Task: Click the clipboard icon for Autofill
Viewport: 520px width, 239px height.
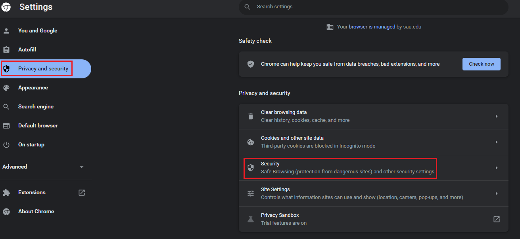Action: coord(6,49)
